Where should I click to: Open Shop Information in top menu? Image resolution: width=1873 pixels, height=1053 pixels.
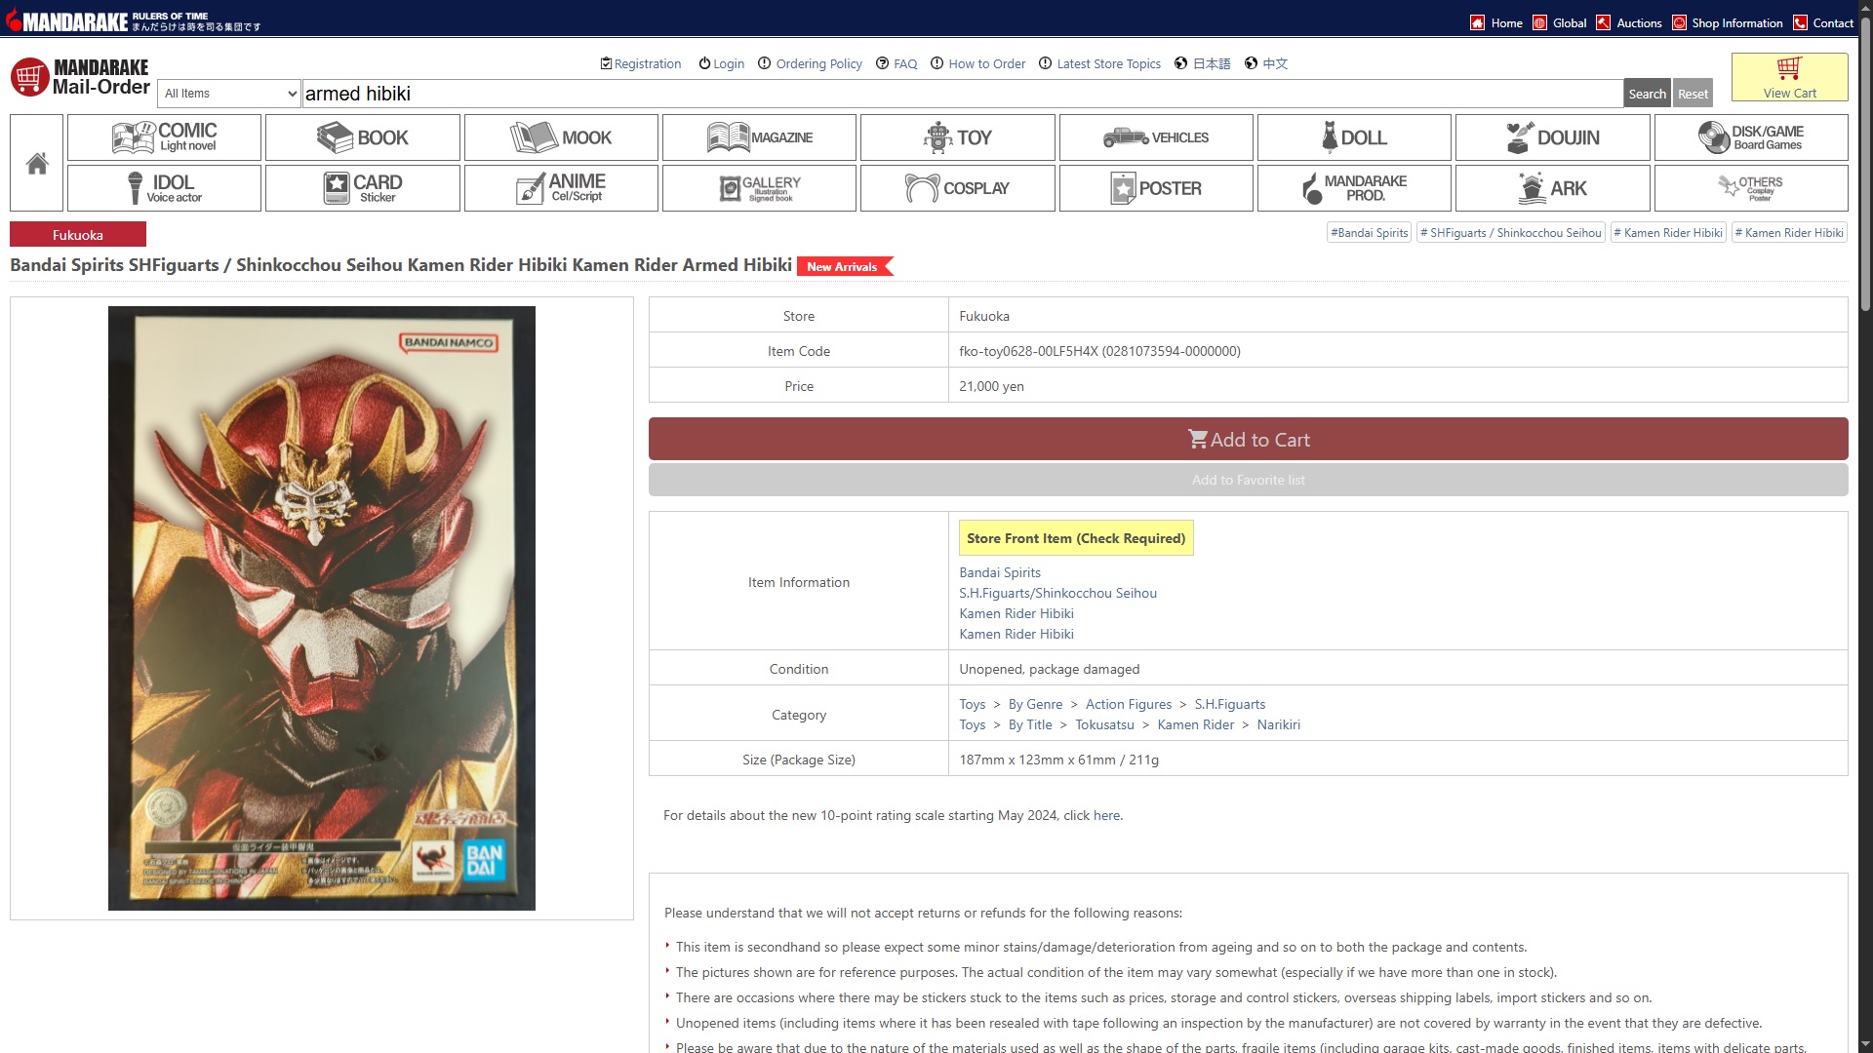(x=1736, y=22)
